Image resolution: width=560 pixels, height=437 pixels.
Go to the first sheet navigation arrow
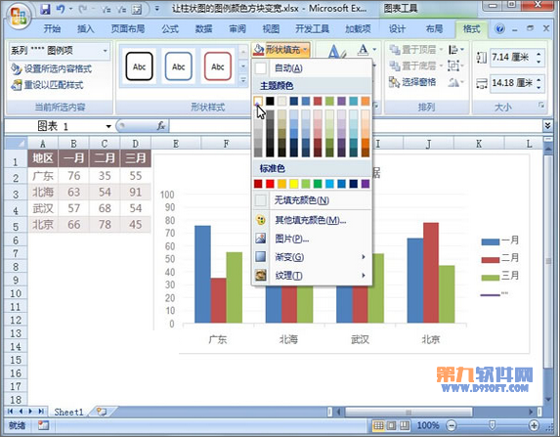click(x=10, y=412)
